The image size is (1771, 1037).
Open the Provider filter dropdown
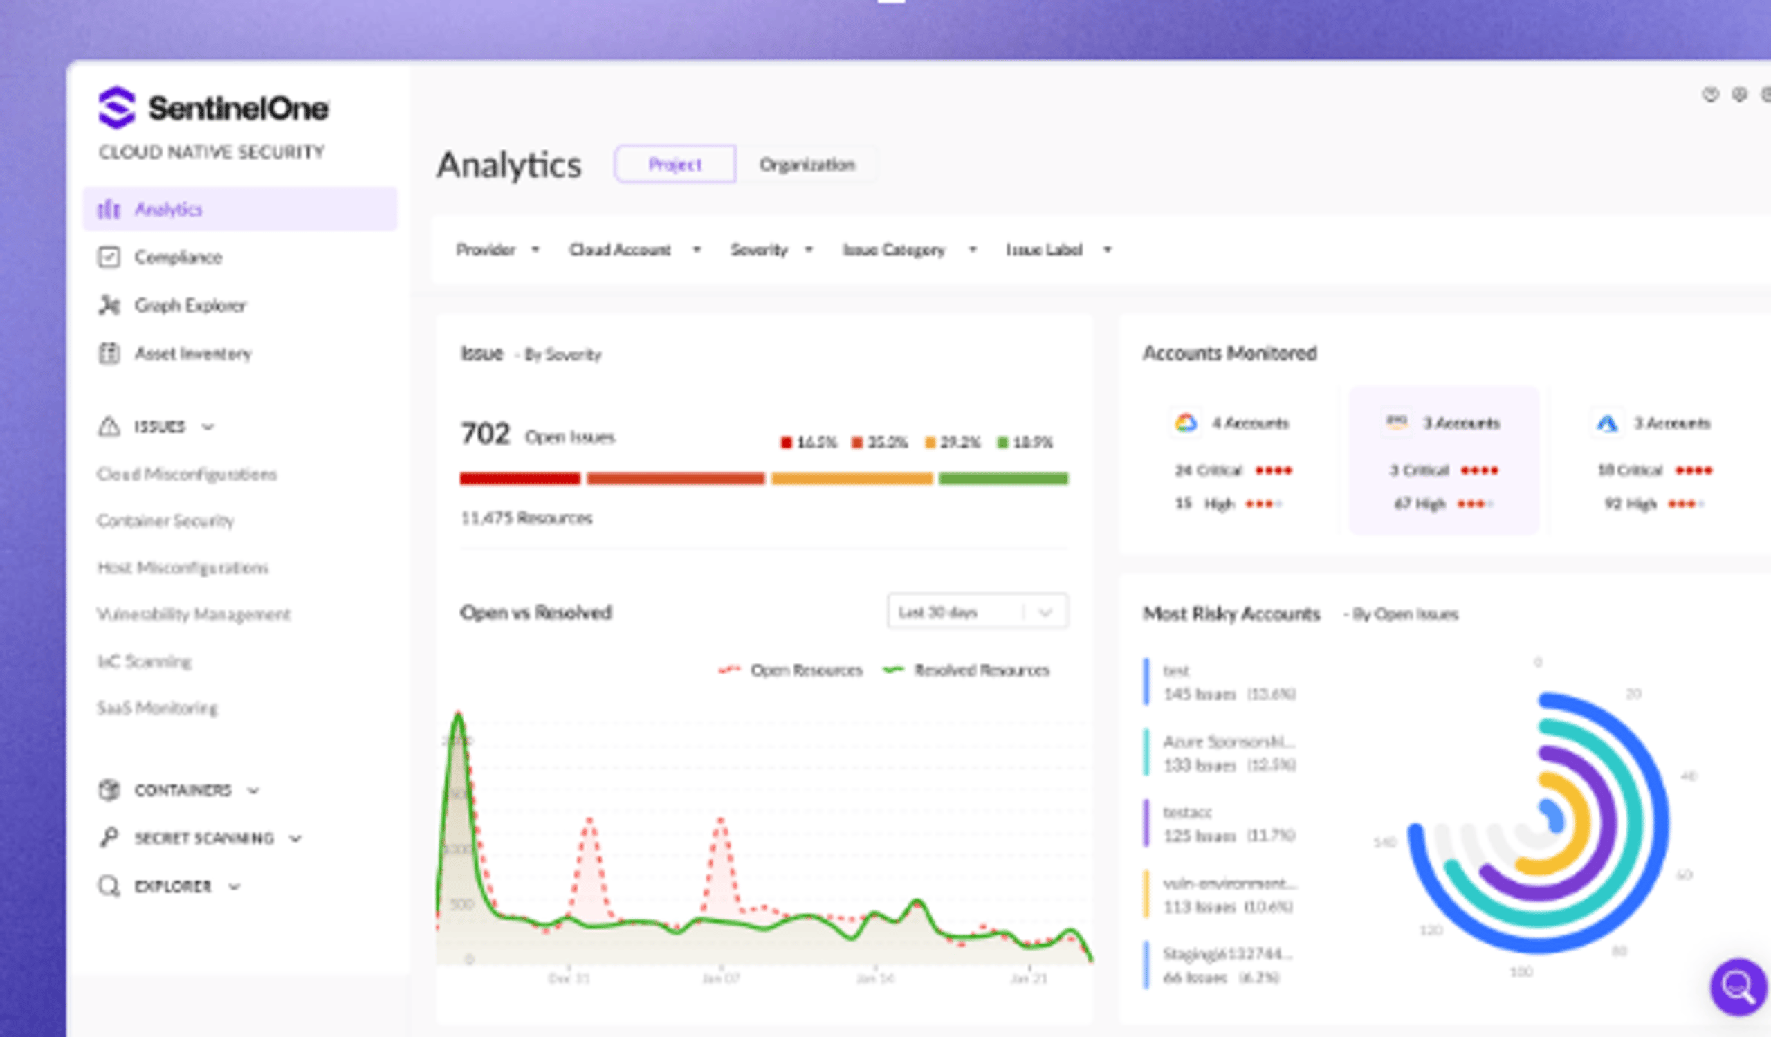pyautogui.click(x=497, y=250)
